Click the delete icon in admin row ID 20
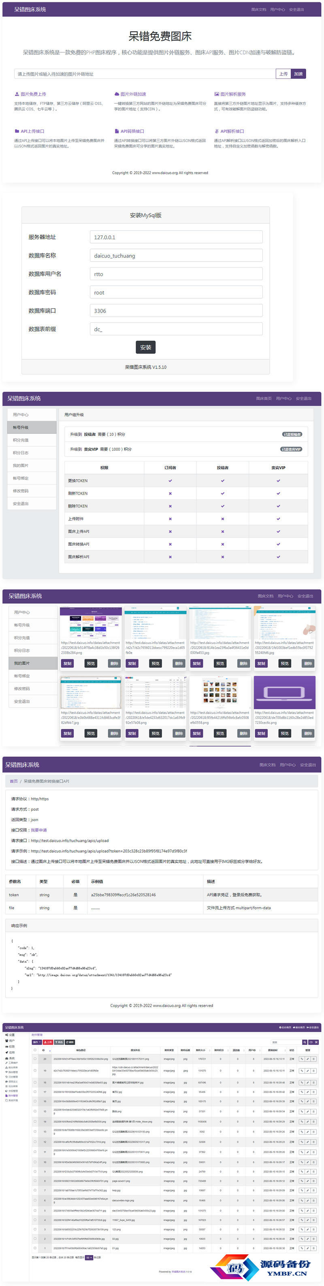This screenshot has height=1286, width=324. click(x=313, y=1059)
